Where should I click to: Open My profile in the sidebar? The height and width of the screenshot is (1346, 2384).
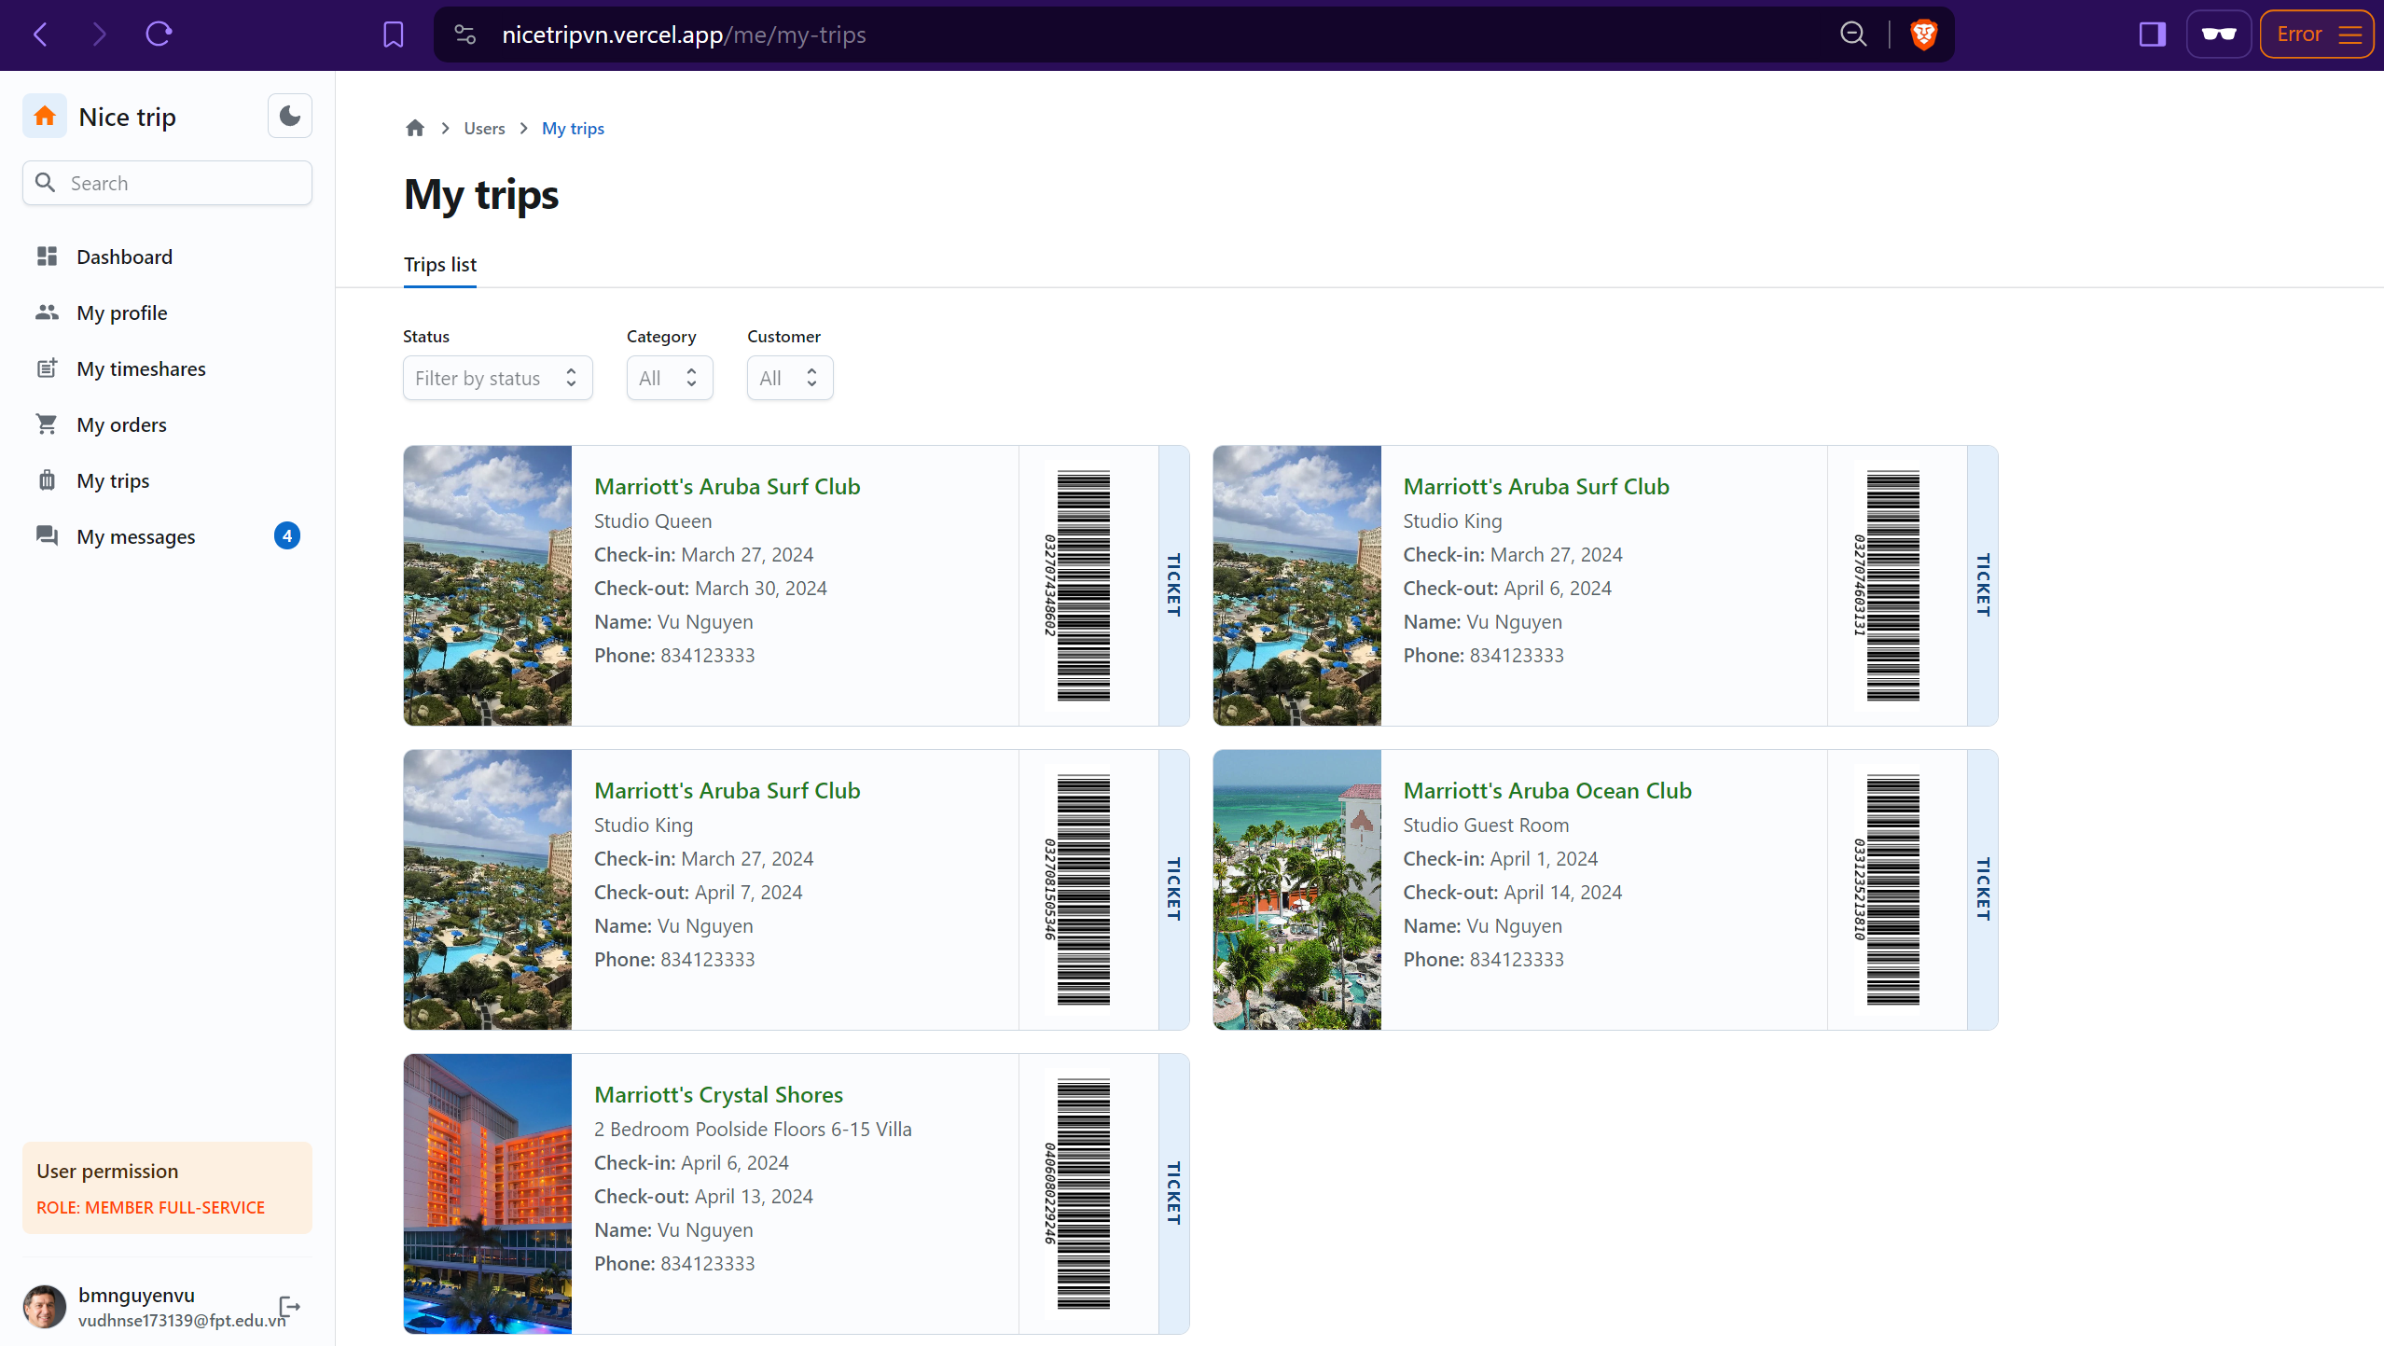[x=167, y=312]
